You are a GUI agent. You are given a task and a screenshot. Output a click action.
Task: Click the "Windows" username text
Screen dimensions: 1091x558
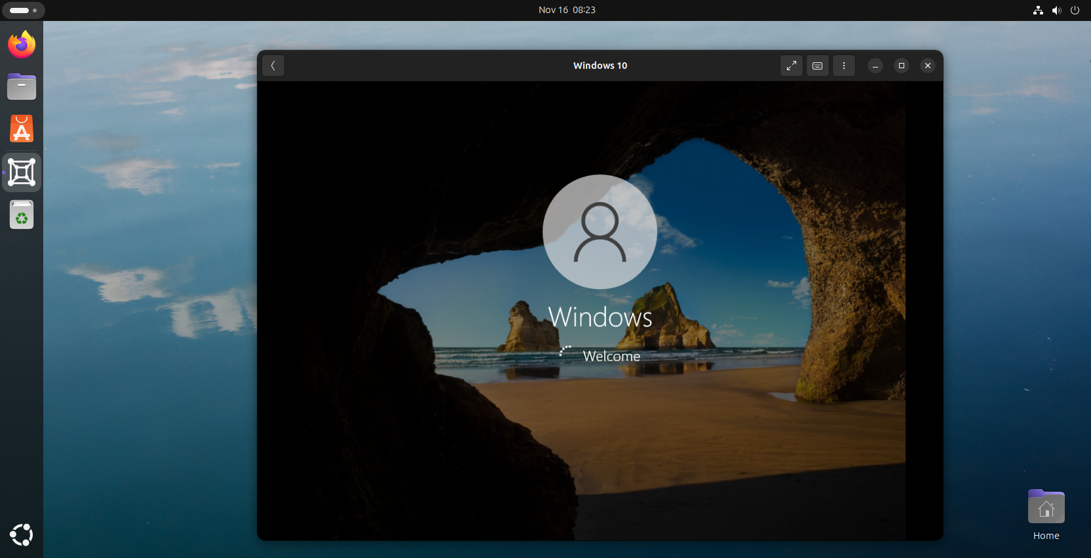pos(600,317)
